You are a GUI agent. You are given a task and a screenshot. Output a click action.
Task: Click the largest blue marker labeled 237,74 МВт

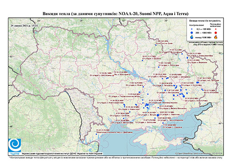[158, 115]
